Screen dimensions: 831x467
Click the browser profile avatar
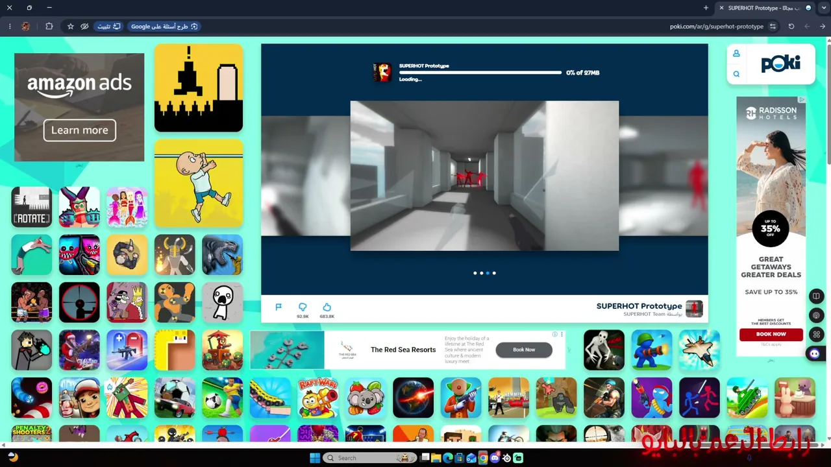click(x=26, y=27)
